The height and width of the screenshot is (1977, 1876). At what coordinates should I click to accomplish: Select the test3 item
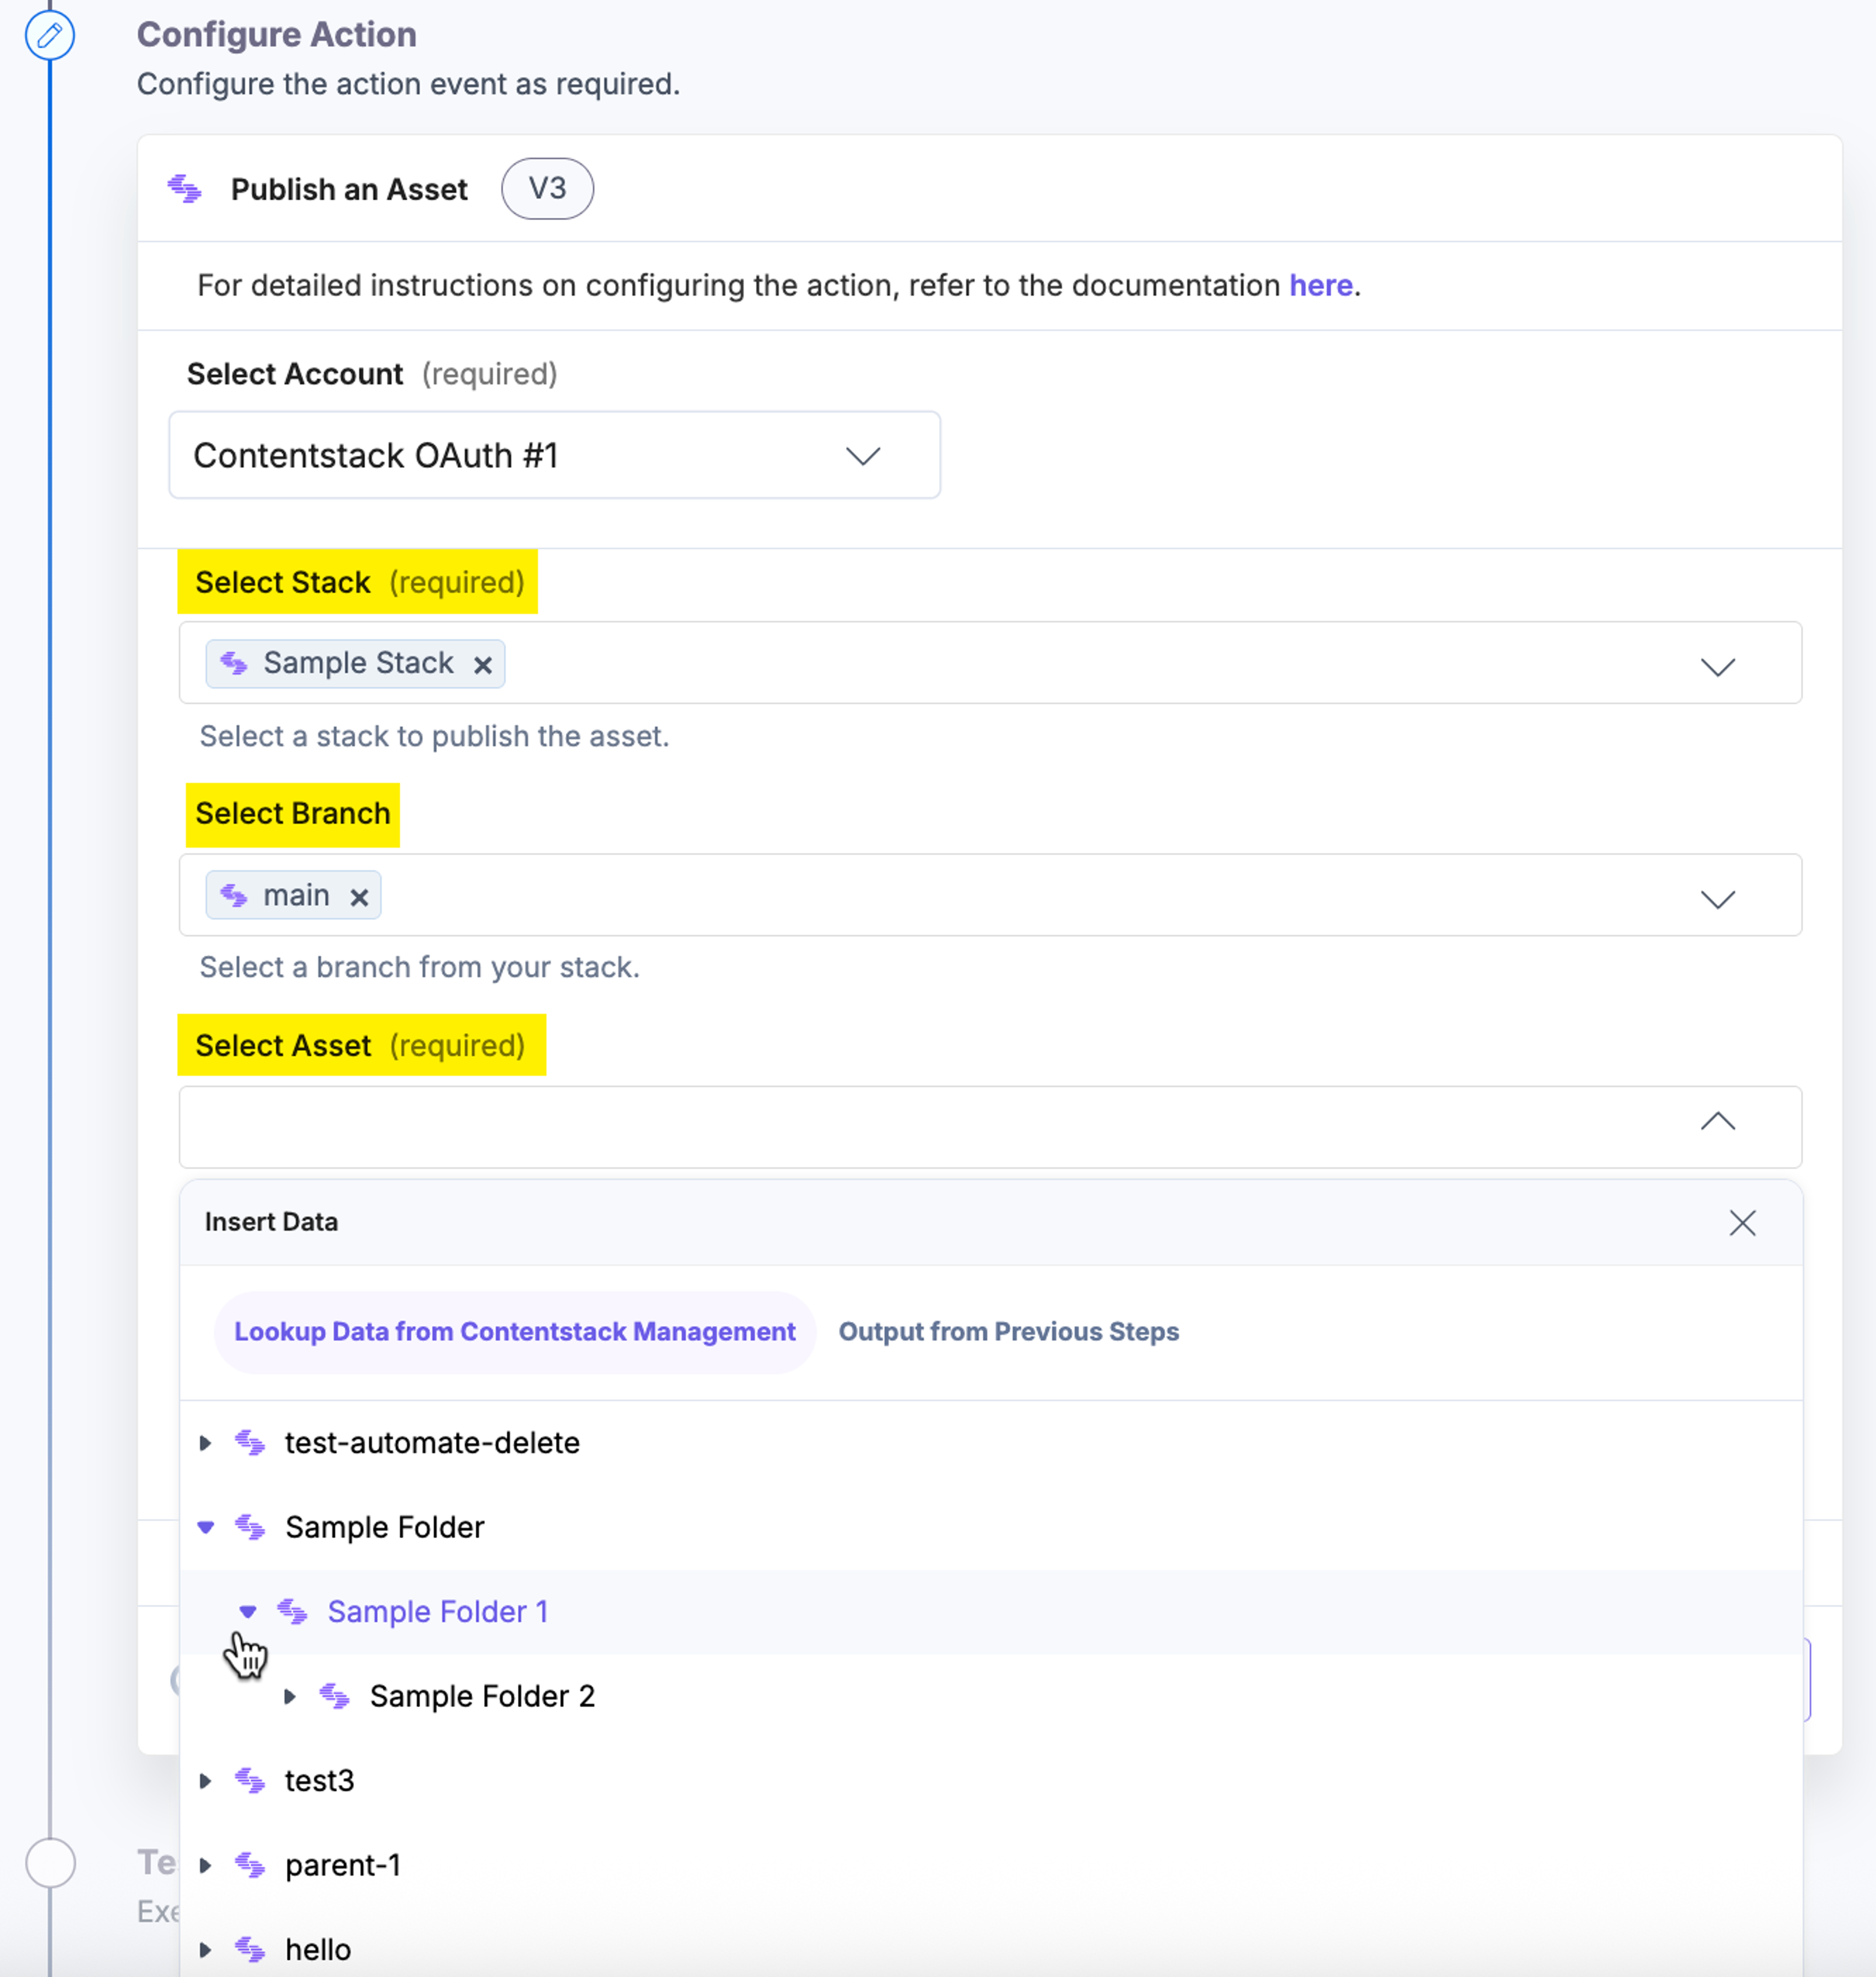(320, 1781)
